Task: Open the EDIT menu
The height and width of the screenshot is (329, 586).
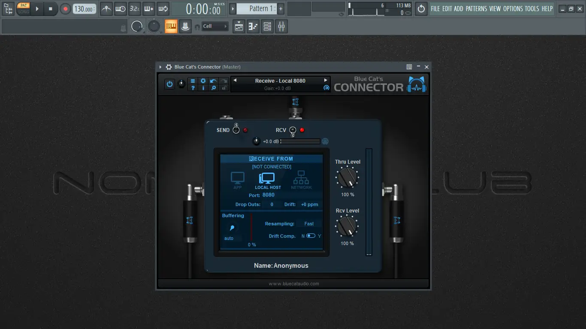Action: [447, 9]
